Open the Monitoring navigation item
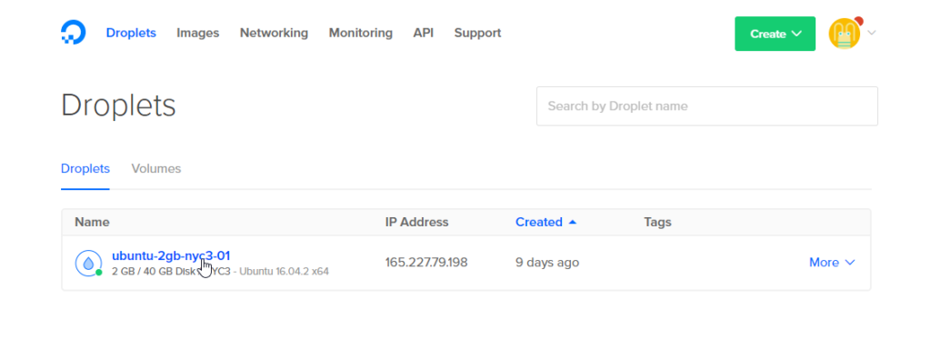The image size is (931, 339). [x=360, y=34]
